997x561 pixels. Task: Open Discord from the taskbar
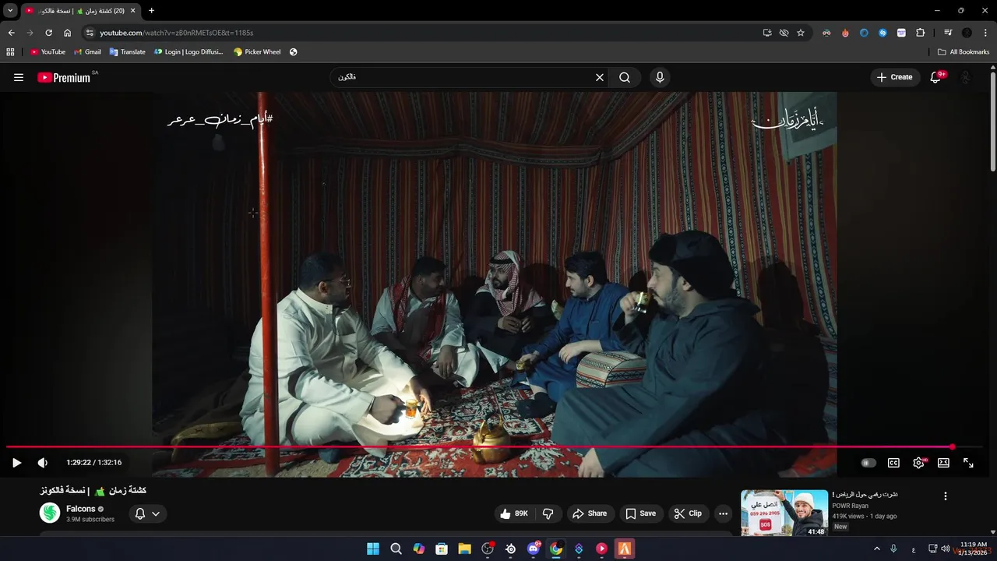pyautogui.click(x=534, y=549)
